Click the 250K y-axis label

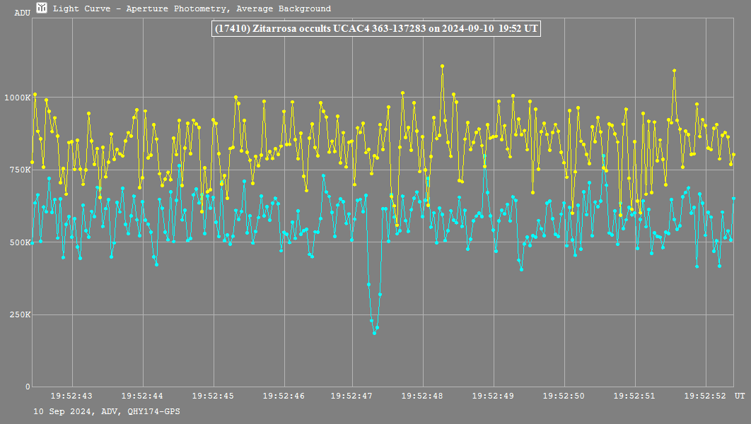(19, 314)
